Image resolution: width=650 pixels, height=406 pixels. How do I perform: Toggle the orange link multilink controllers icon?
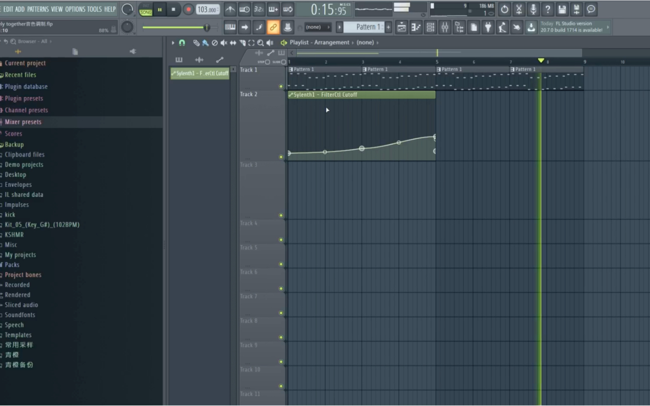(273, 27)
